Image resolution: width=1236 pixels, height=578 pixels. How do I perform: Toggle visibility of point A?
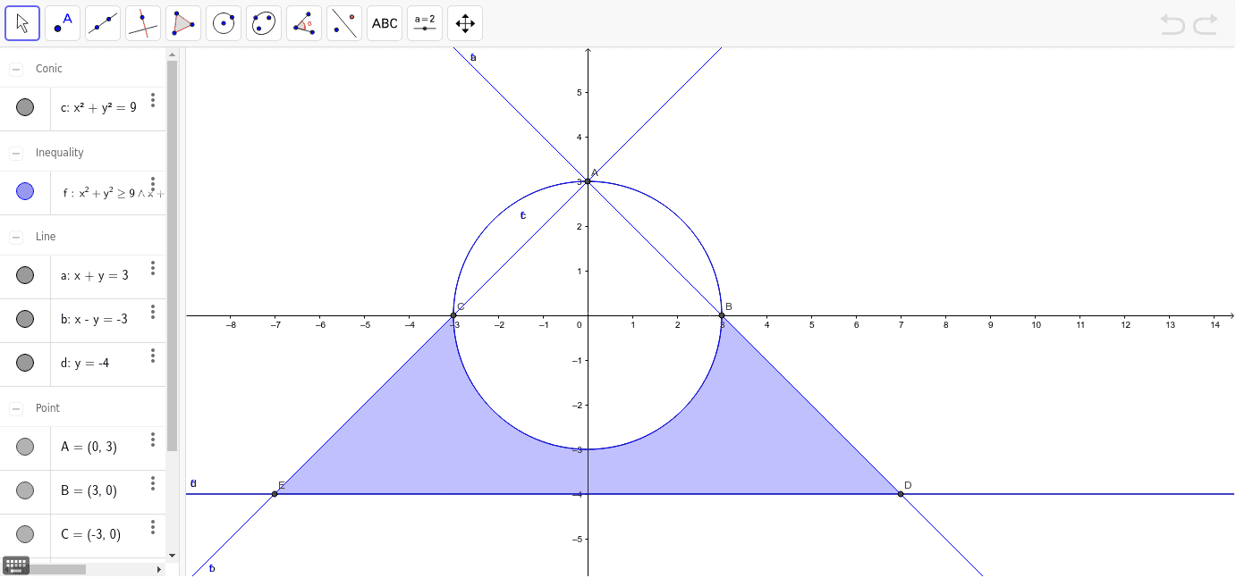(x=25, y=447)
